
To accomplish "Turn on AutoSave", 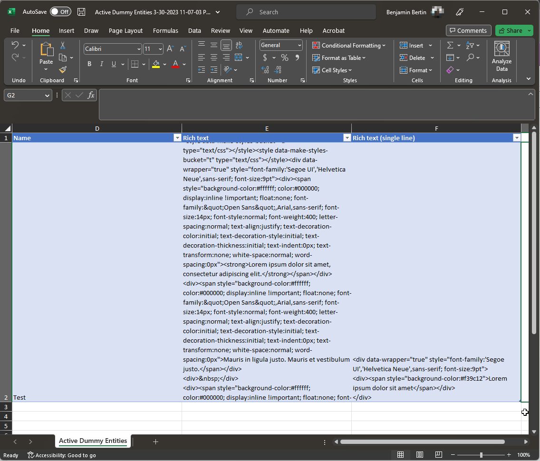I will pyautogui.click(x=60, y=12).
